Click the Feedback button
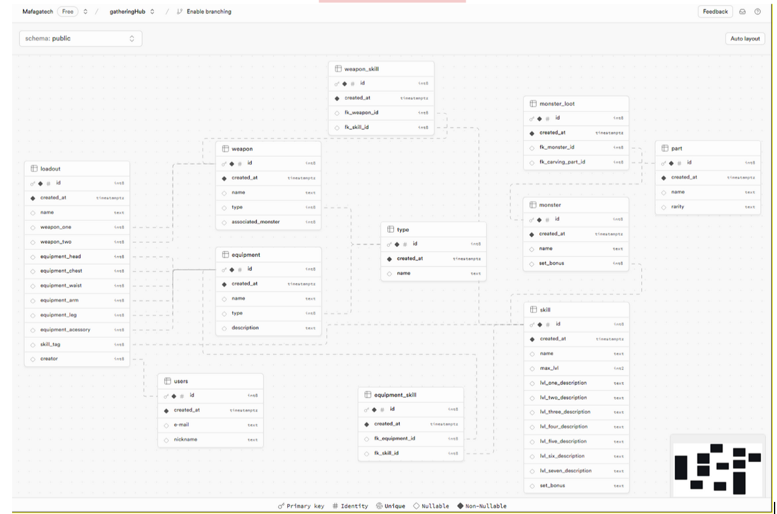This screenshot has height=514, width=777. tap(715, 11)
